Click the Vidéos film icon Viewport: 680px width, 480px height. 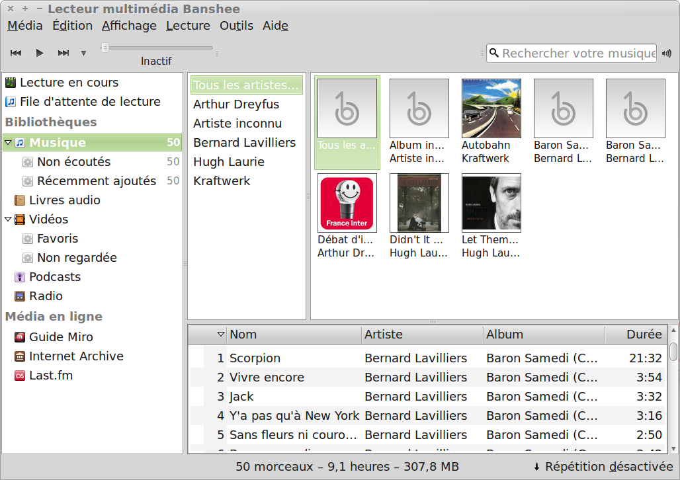click(20, 220)
